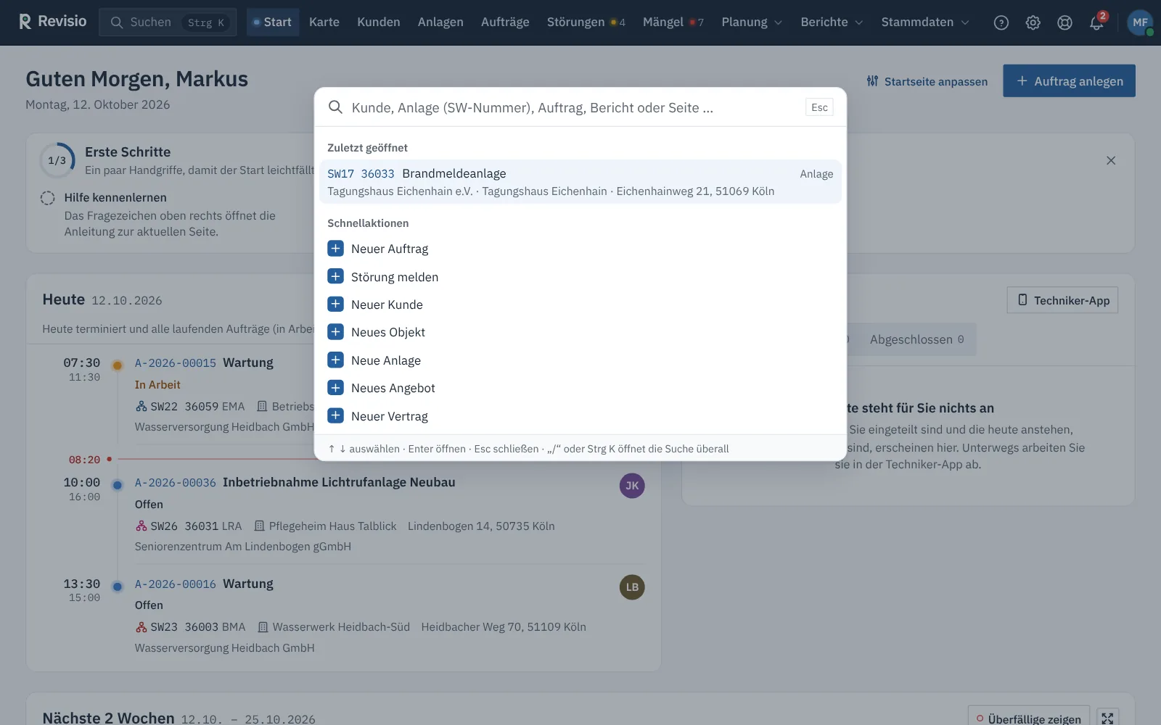1161x725 pixels.
Task: Open the MF user avatar menu
Action: 1140,22
